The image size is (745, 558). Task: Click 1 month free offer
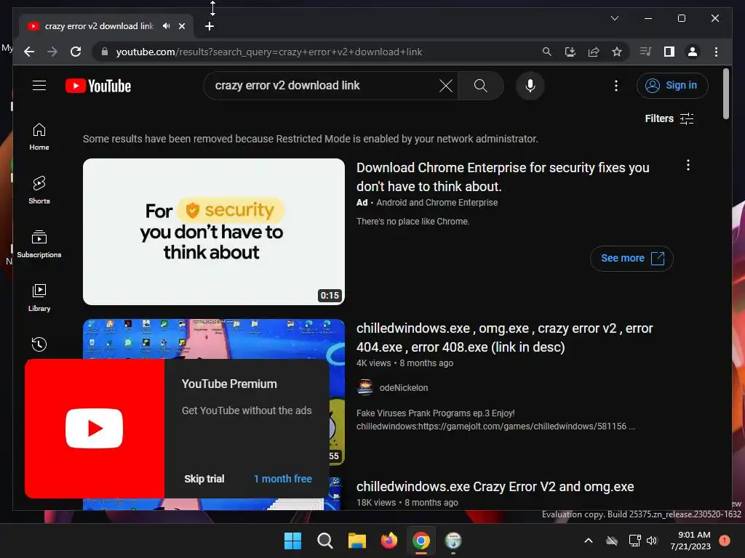click(x=283, y=479)
